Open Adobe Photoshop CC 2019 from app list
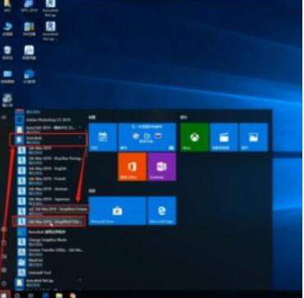This screenshot has width=304, height=298. [48, 120]
